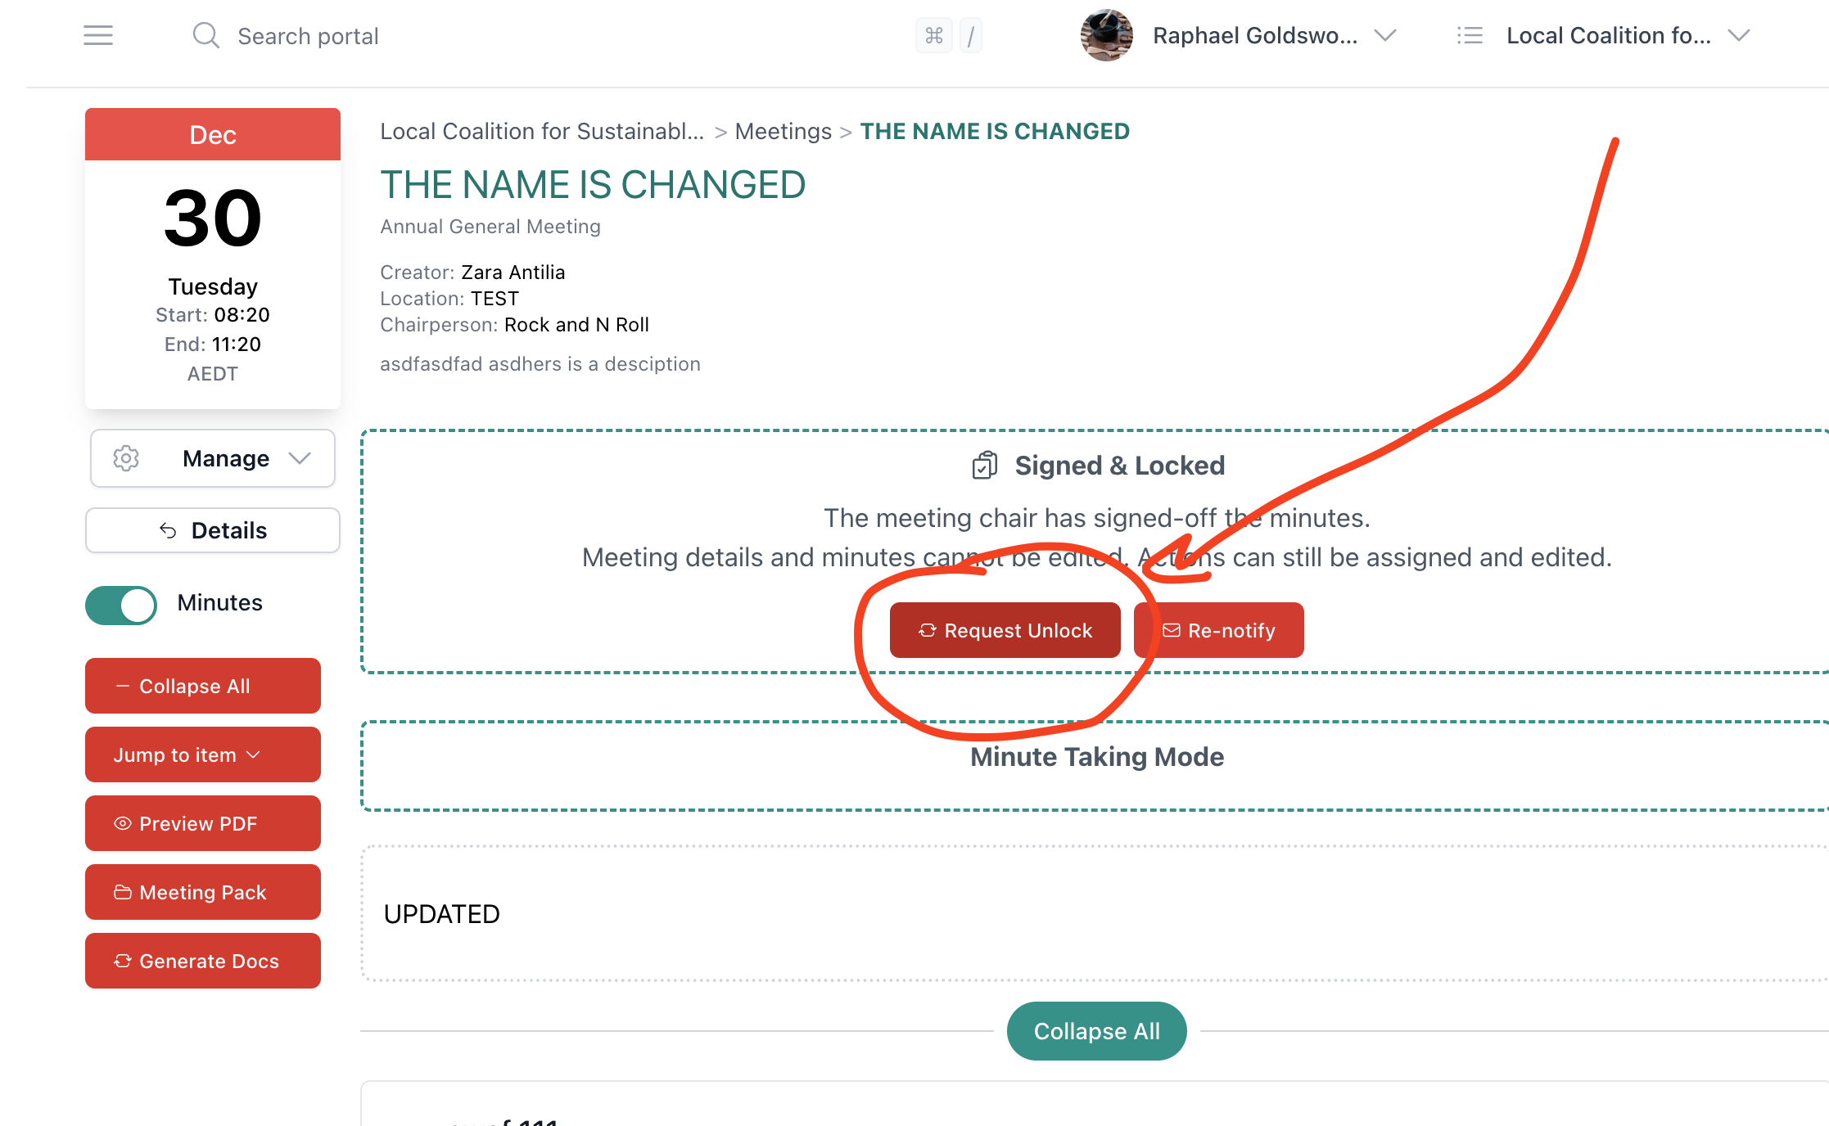Click Raphael Goldsworth's profile avatar
Screen dimensions: 1829x1126
(x=1105, y=35)
